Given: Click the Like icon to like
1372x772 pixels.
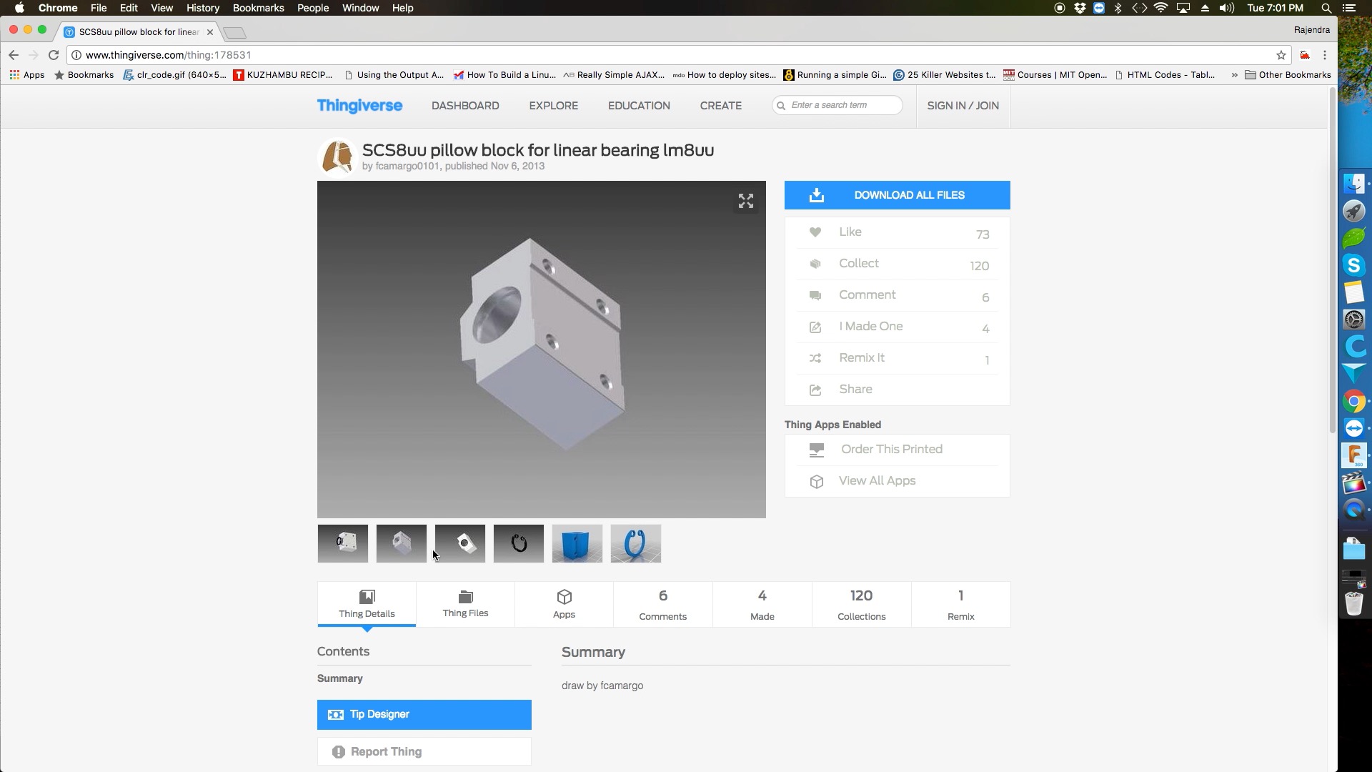Looking at the screenshot, I should click(815, 233).
